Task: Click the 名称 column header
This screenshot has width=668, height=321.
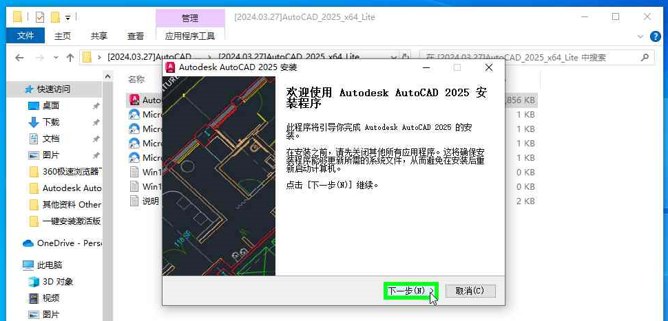Action: pyautogui.click(x=137, y=79)
